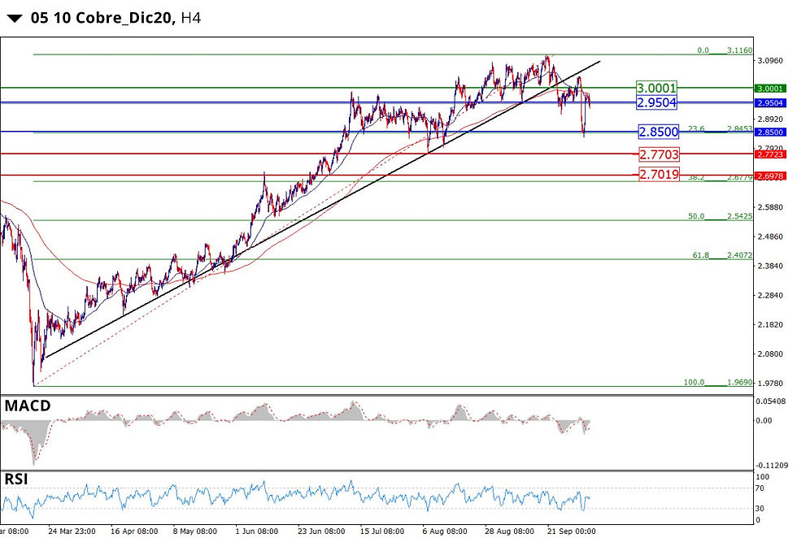797x538 pixels.
Task: Select the 23.6 Fibonacci retracement label
Action: tap(716, 128)
